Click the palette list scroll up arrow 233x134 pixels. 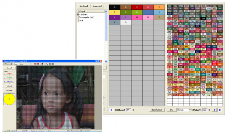[106, 11]
